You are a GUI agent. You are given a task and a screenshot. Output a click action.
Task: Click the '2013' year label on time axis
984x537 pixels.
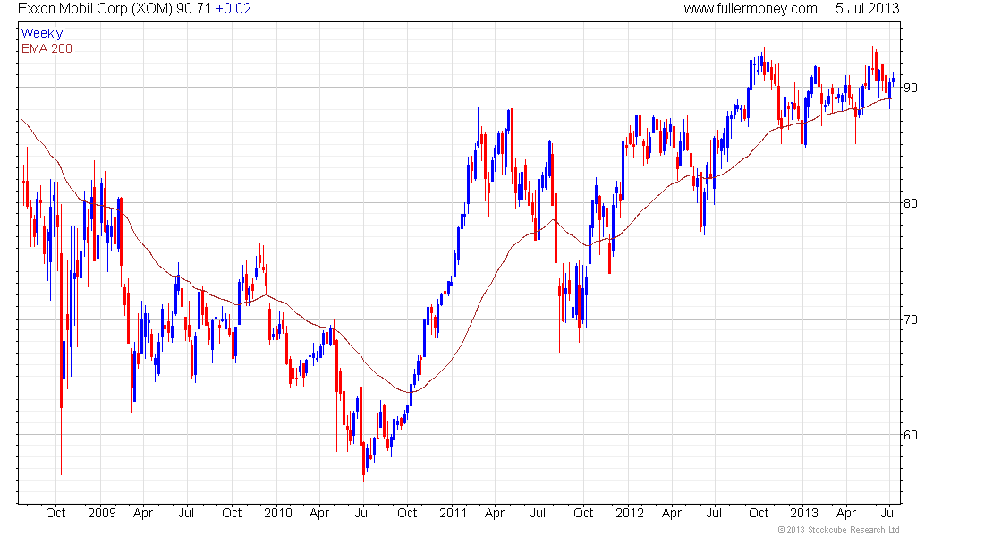coord(804,513)
